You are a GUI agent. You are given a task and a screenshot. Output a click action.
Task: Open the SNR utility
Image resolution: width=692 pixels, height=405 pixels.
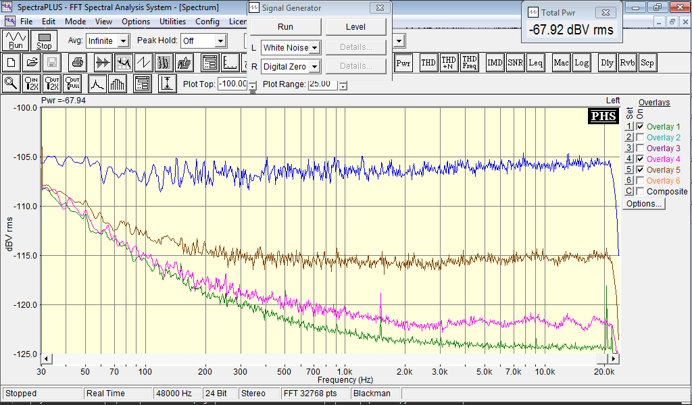coord(515,63)
